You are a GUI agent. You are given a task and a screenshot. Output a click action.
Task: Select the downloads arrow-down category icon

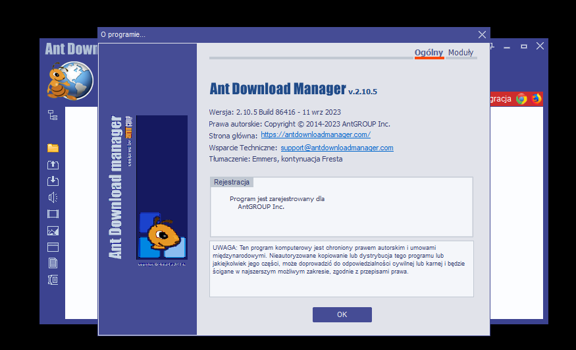coord(53,181)
